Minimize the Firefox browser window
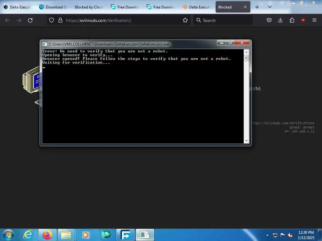The width and height of the screenshot is (322, 241). (x=293, y=3)
